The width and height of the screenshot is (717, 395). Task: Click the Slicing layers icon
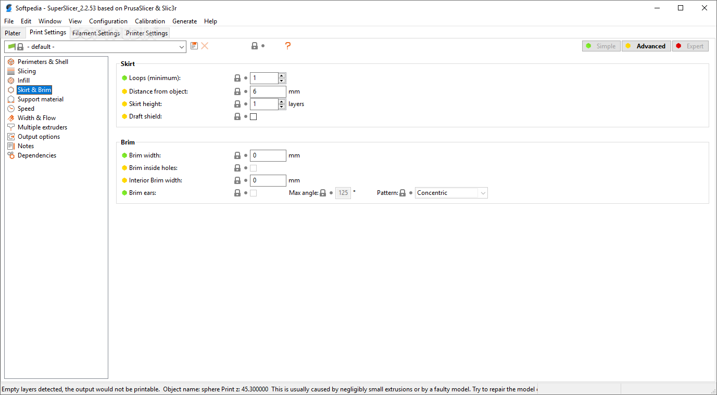[x=11, y=71]
